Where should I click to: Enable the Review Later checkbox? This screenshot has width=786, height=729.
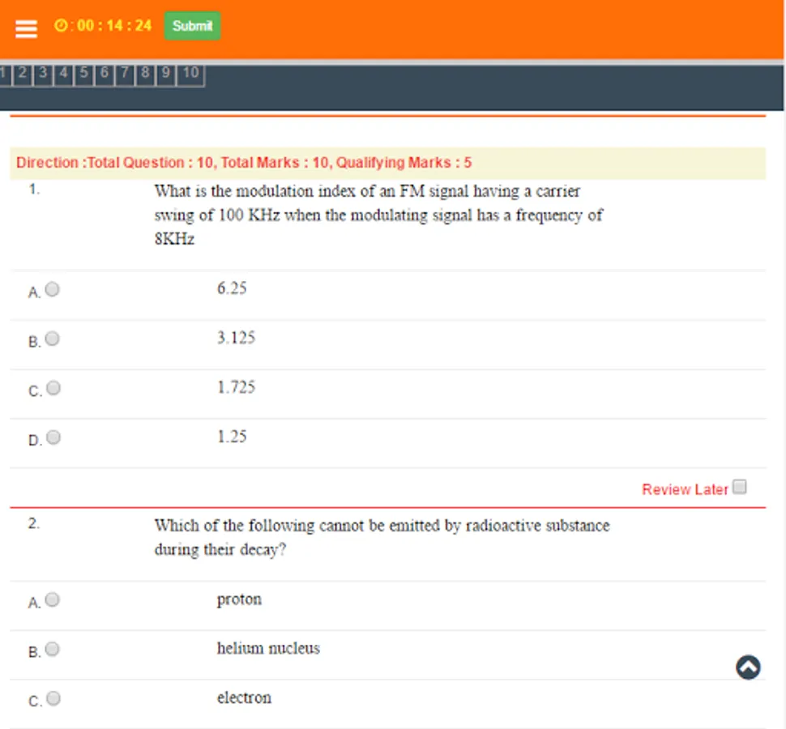(739, 484)
